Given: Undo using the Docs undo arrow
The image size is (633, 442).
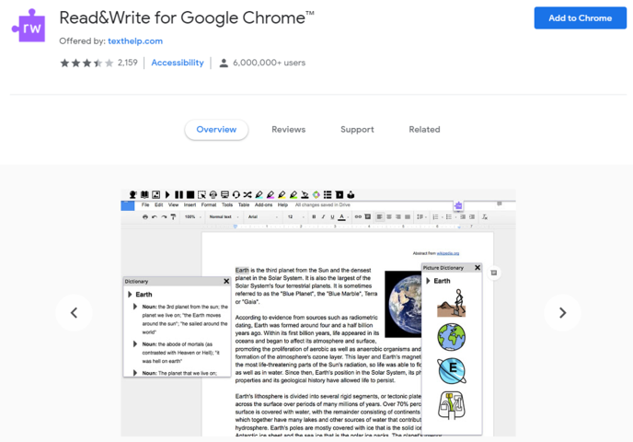Looking at the screenshot, I should click(x=155, y=217).
